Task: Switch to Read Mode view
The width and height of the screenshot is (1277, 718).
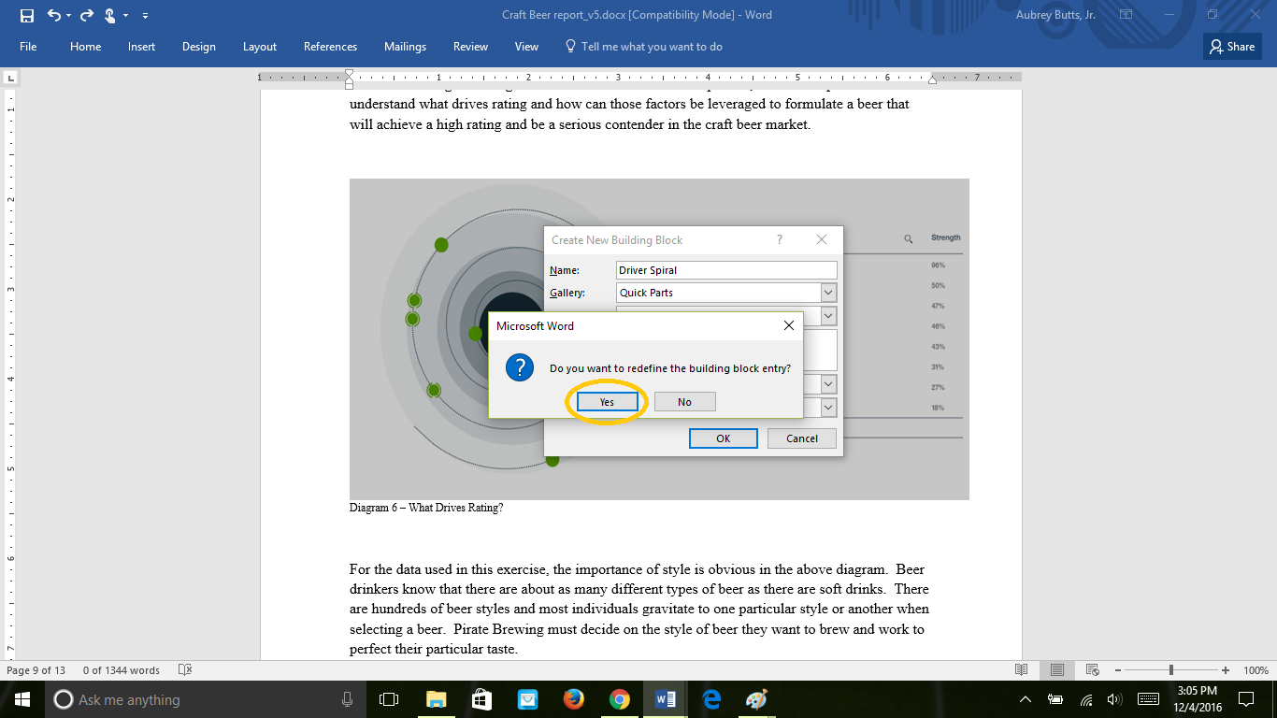Action: point(1022,670)
